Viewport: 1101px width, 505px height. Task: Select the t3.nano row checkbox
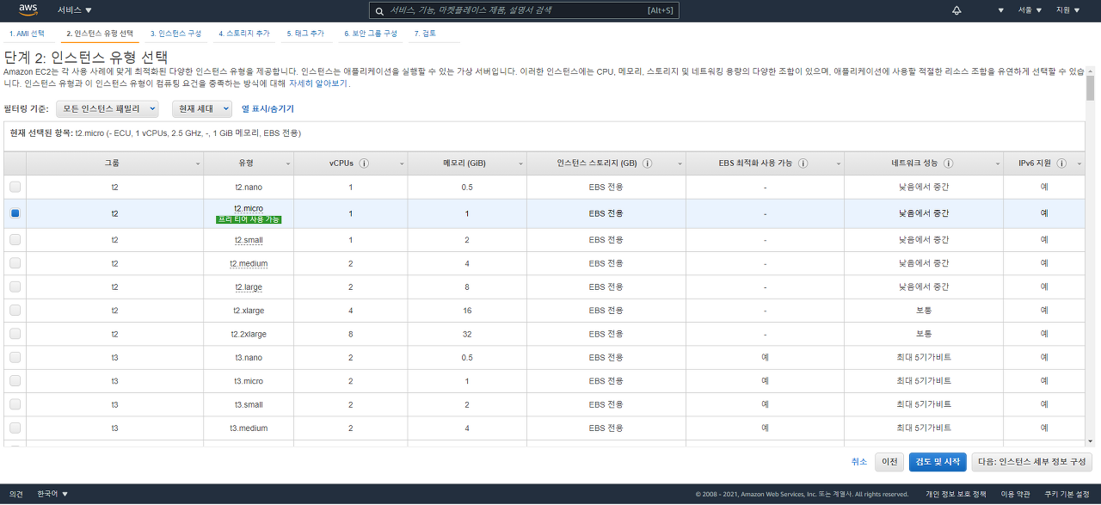[x=15, y=357]
